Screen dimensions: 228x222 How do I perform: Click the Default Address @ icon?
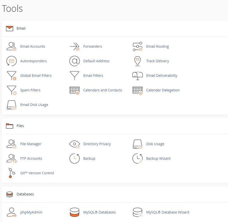click(74, 61)
